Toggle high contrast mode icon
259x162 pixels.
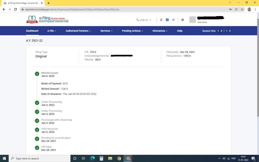coord(182,20)
